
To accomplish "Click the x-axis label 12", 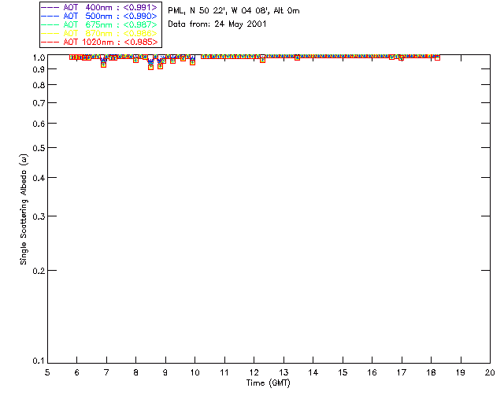I will pyautogui.click(x=254, y=372).
